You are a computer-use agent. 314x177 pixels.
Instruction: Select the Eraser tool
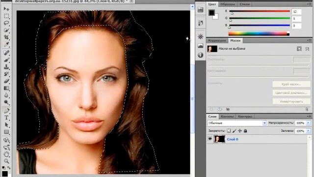6,81
